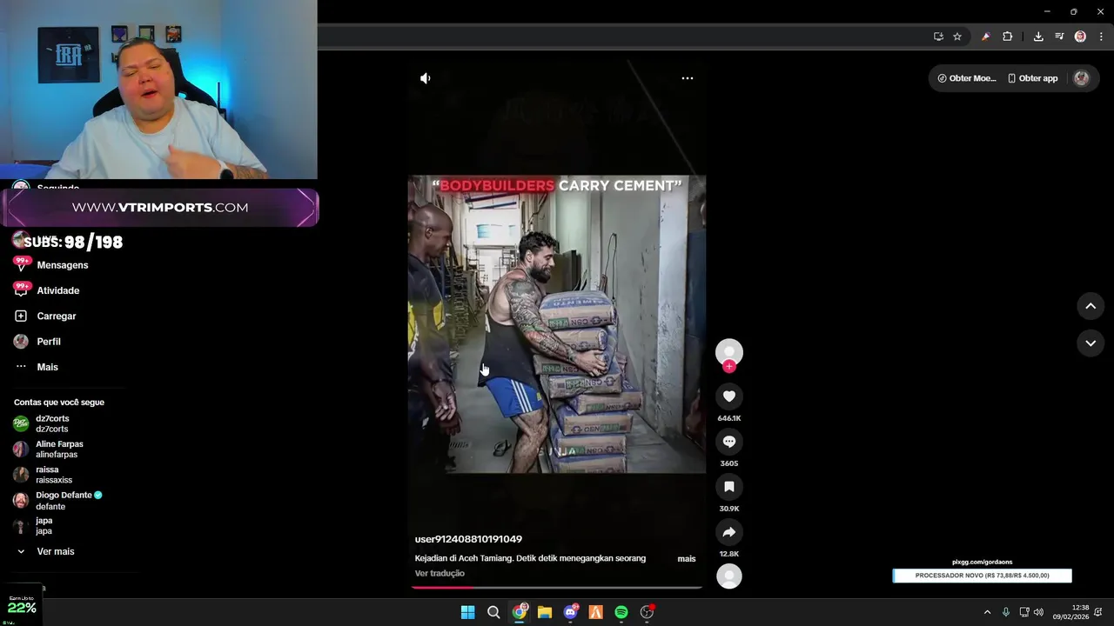Viewport: 1114px width, 626px height.
Task: Share the video using arrow icon
Action: click(x=729, y=532)
